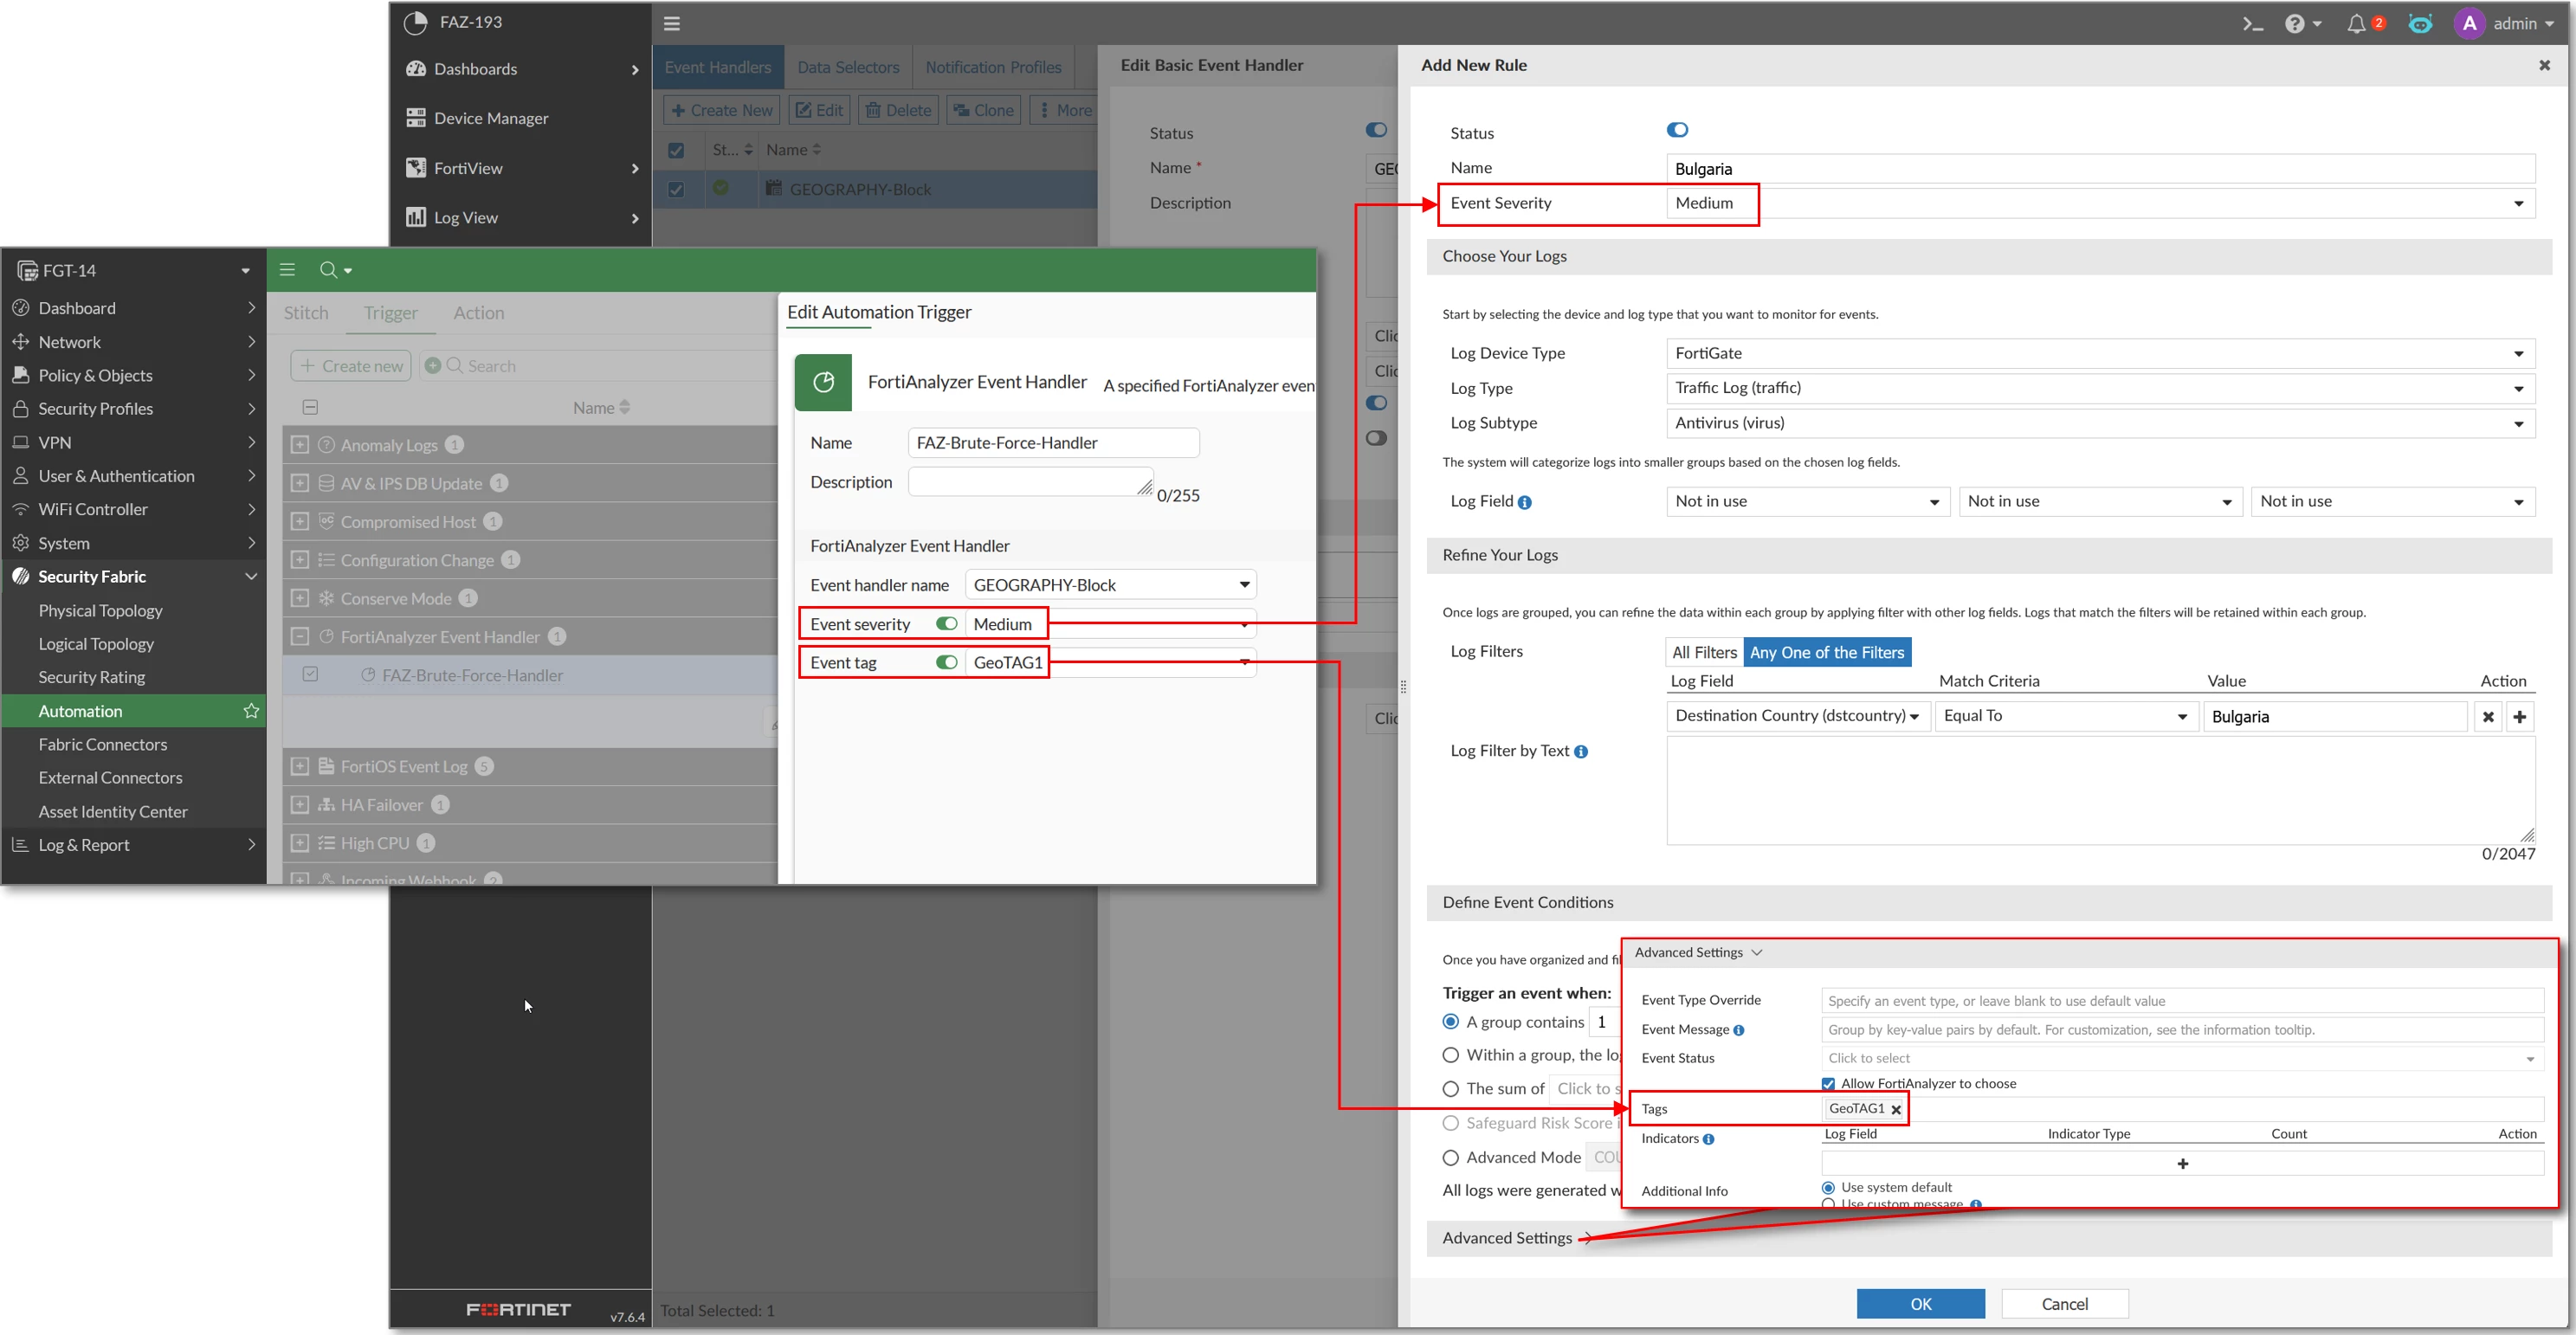This screenshot has height=1335, width=2576.
Task: Click Create New event handler button
Action: pos(722,110)
